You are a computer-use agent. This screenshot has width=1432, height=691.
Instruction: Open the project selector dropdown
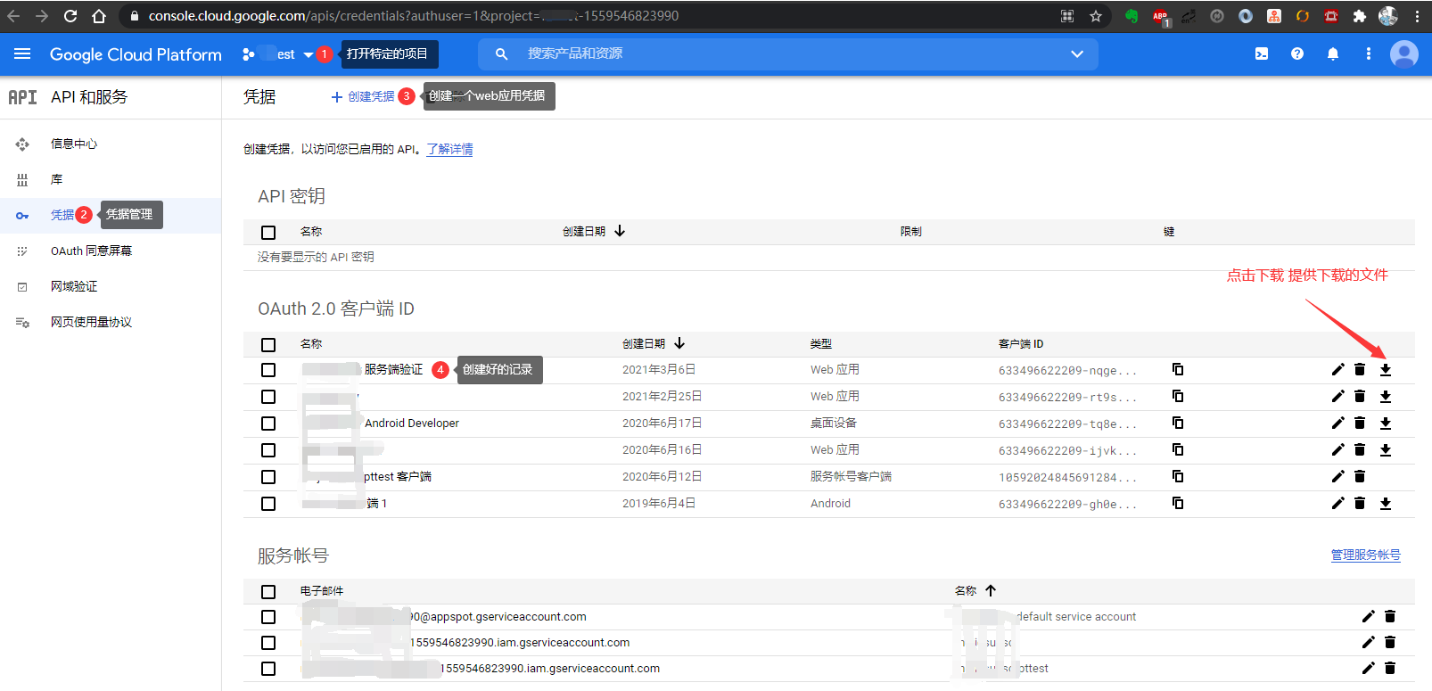[278, 54]
